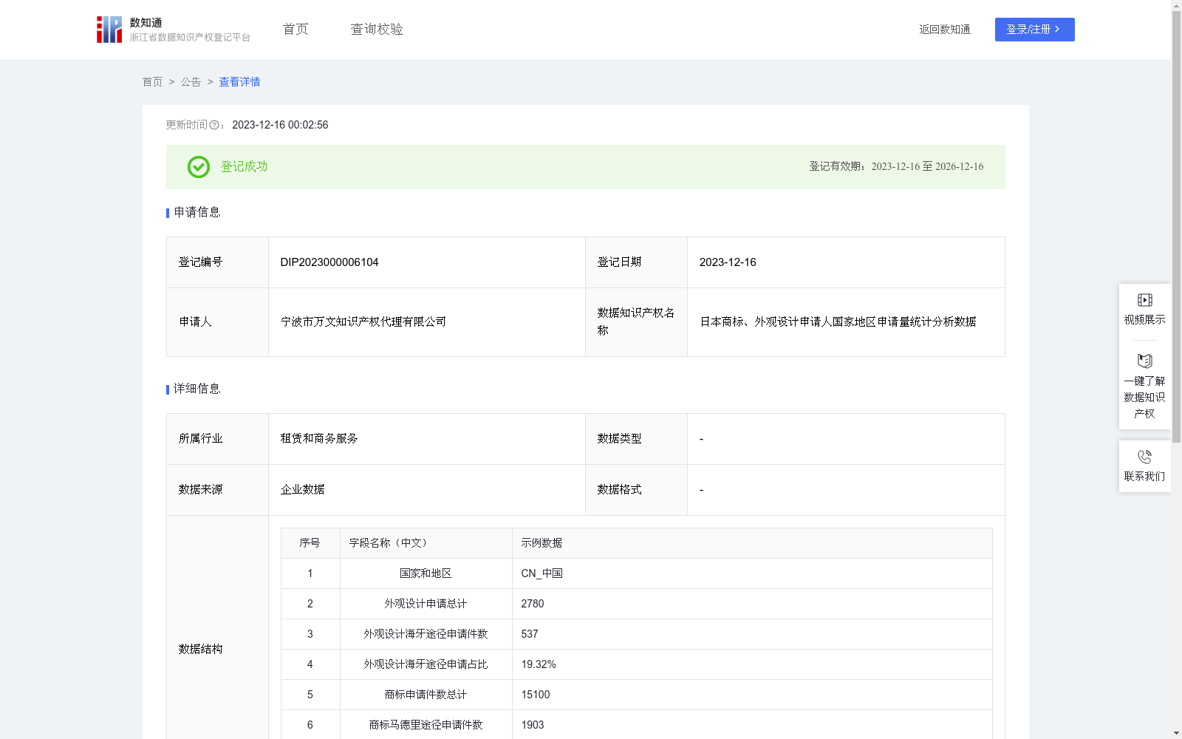
Task: Click the 查看详情 breadcrumb
Action: tap(239, 82)
